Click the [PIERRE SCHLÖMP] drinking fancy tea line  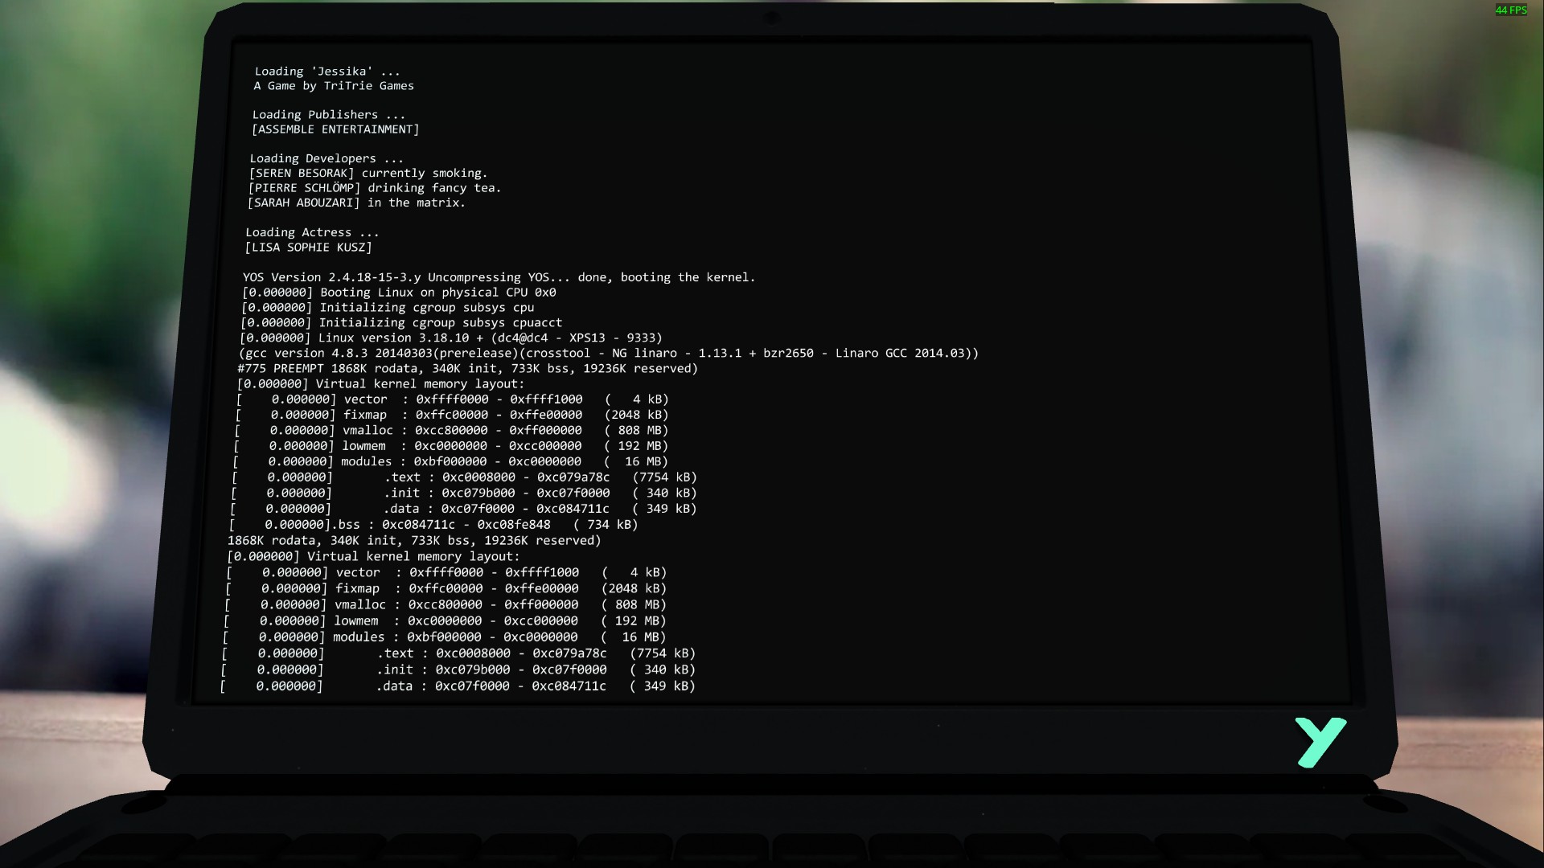pyautogui.click(x=374, y=188)
